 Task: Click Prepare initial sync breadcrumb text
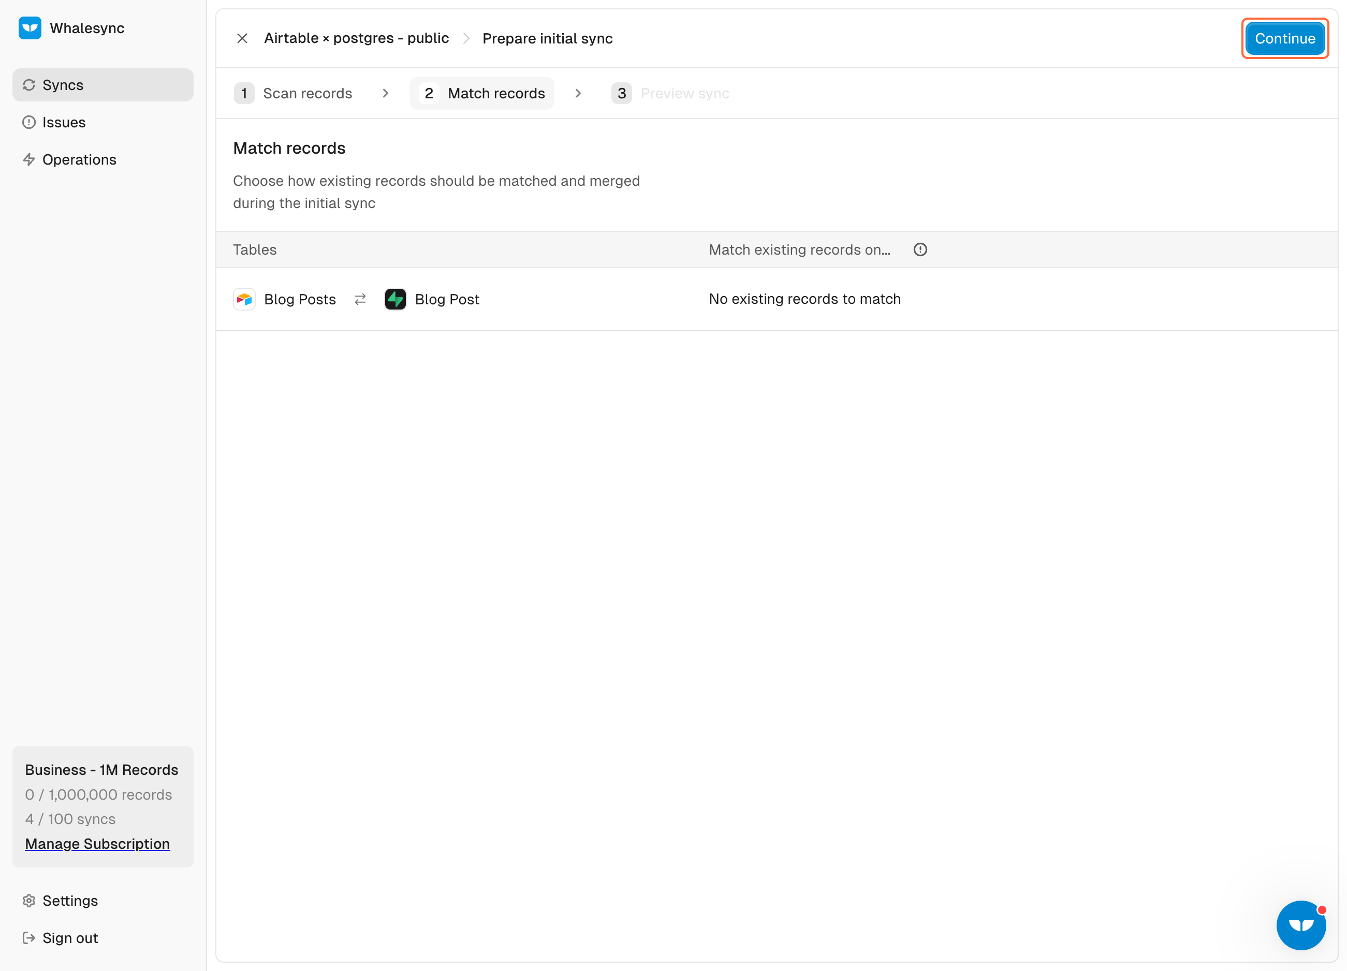coord(548,39)
